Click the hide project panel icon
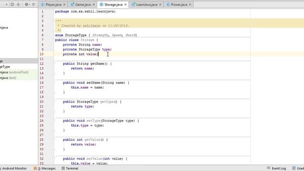This screenshot has width=304, height=171. (x=34, y=4)
